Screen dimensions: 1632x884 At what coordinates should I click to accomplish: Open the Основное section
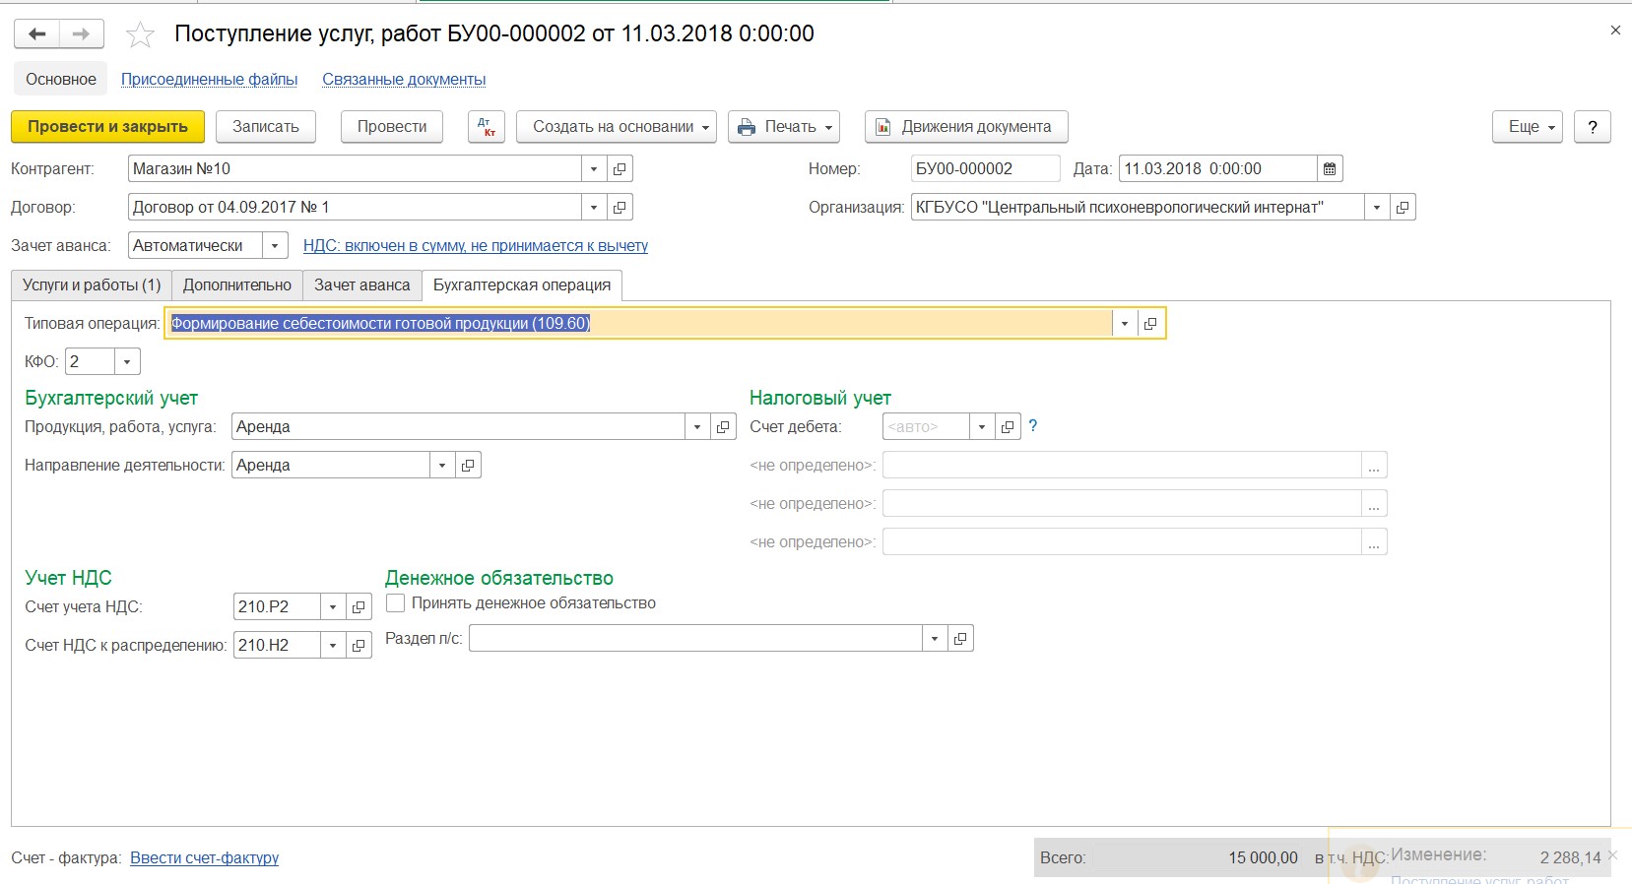(61, 79)
